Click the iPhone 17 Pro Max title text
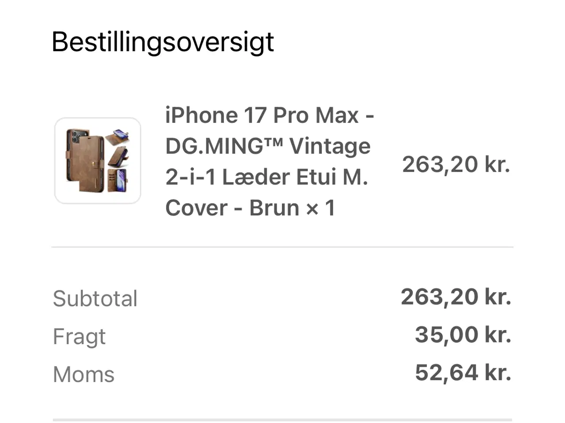 coord(262,115)
